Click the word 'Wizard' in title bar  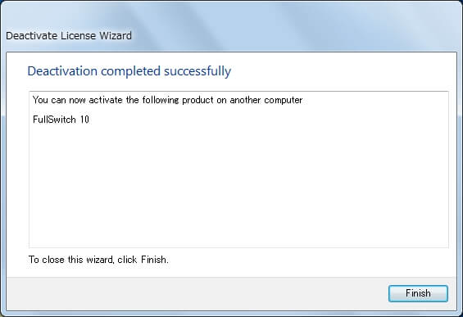[116, 36]
